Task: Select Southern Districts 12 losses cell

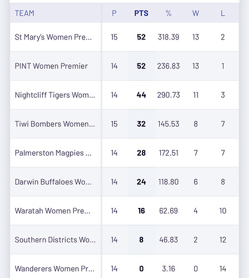Action: point(223,240)
